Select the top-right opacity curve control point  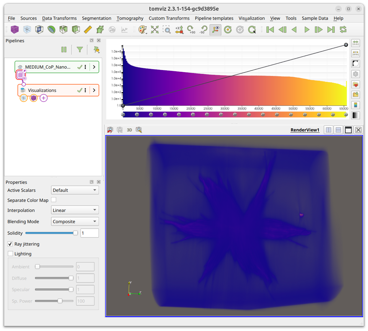(x=346, y=45)
